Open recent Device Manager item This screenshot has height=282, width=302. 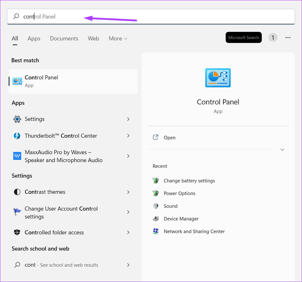(x=181, y=219)
